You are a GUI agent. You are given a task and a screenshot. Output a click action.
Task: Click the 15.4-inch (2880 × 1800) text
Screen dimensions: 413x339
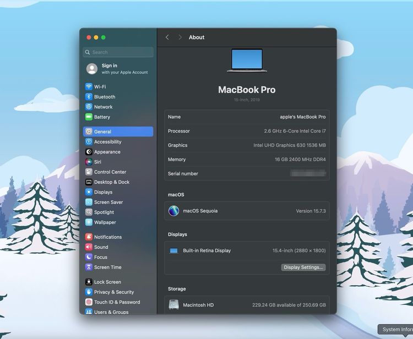point(299,250)
